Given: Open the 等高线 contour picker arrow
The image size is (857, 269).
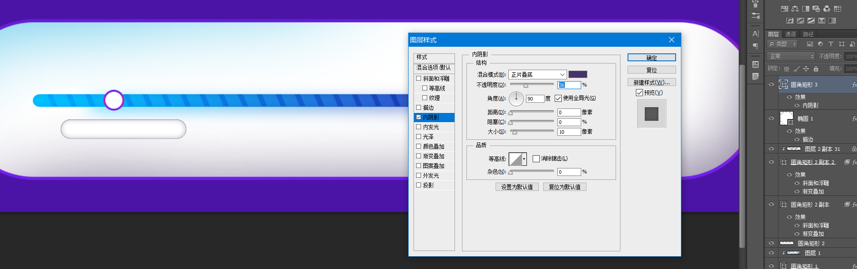Looking at the screenshot, I should 524,159.
